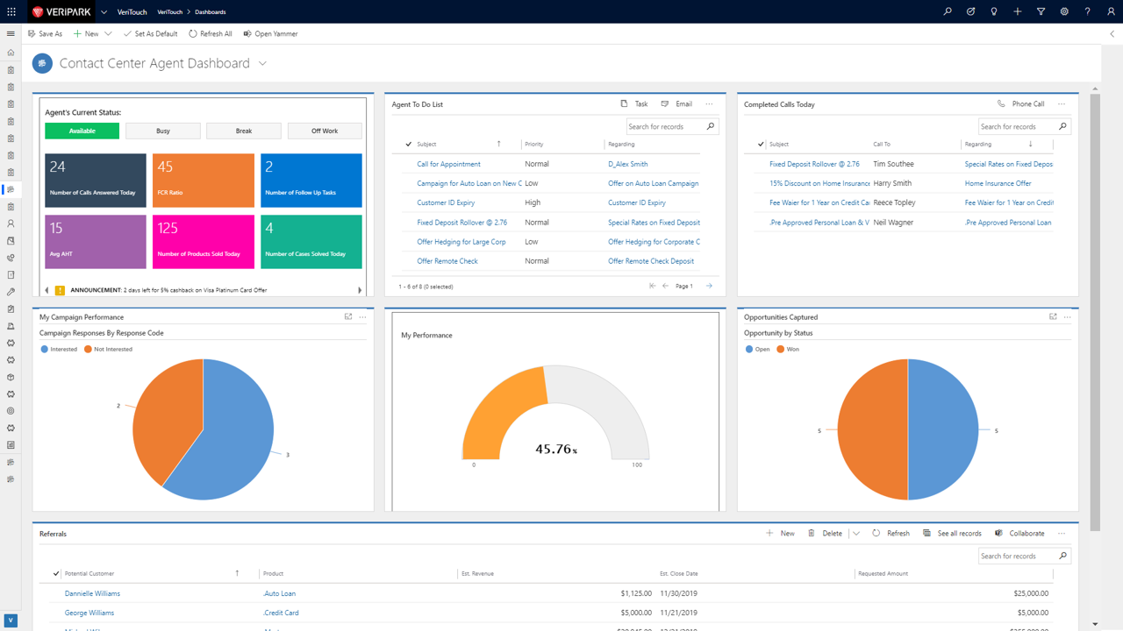The height and width of the screenshot is (631, 1123).
Task: Open the VeriPark app switcher chevron
Action: (x=104, y=11)
